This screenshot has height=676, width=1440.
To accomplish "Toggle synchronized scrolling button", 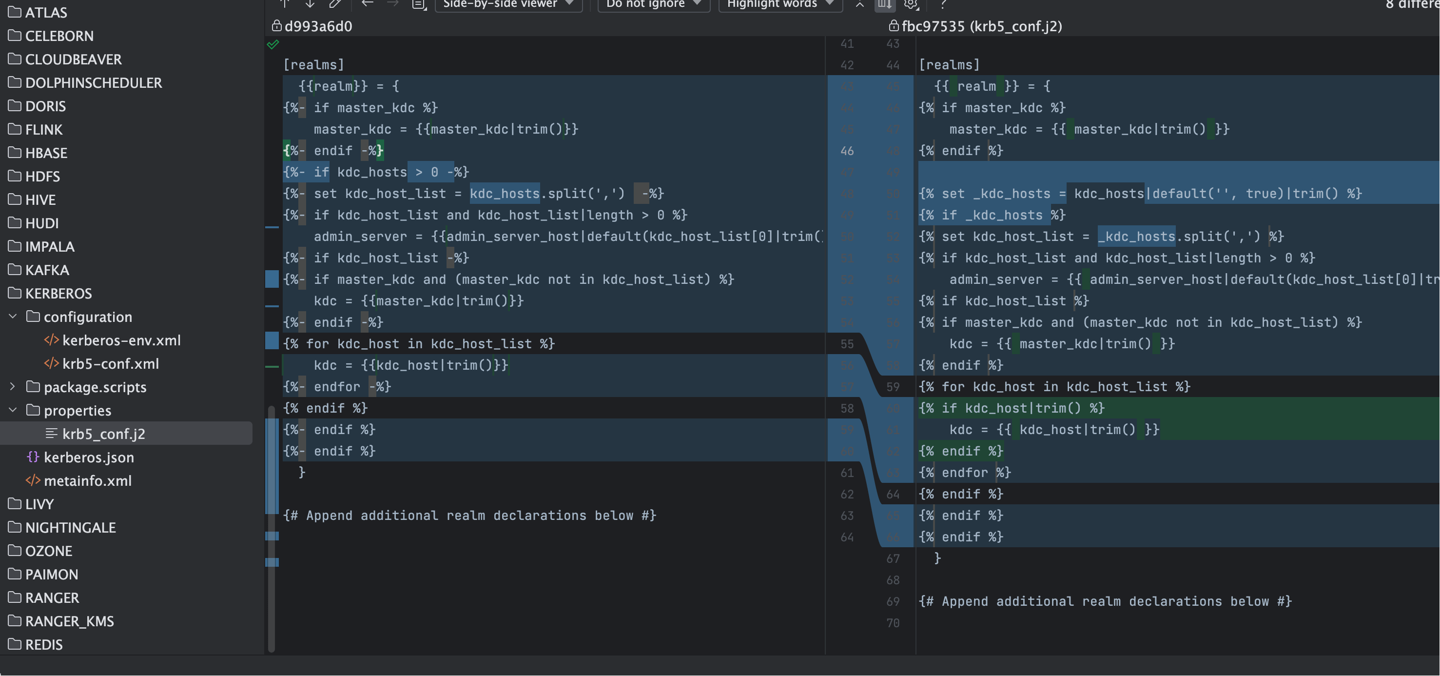I will [x=884, y=4].
